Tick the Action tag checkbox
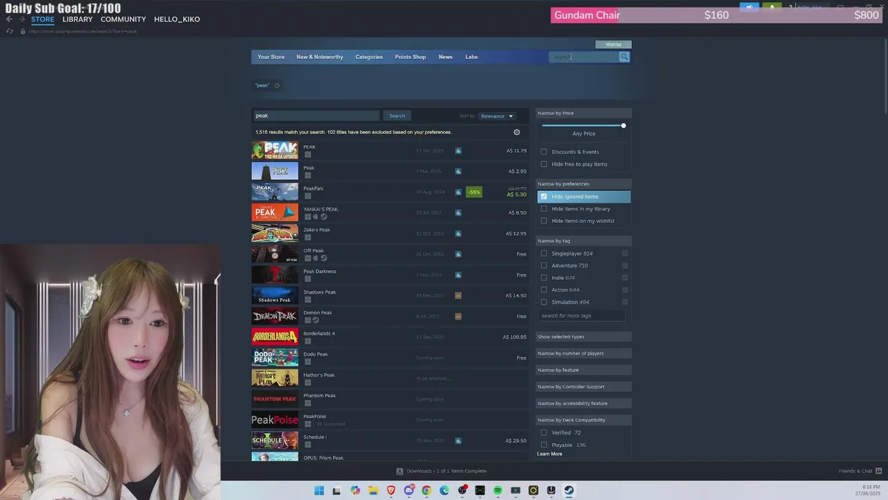This screenshot has height=500, width=888. [x=544, y=290]
